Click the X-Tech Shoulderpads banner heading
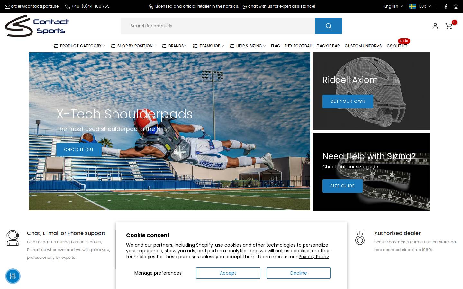The image size is (463, 289). (x=124, y=114)
